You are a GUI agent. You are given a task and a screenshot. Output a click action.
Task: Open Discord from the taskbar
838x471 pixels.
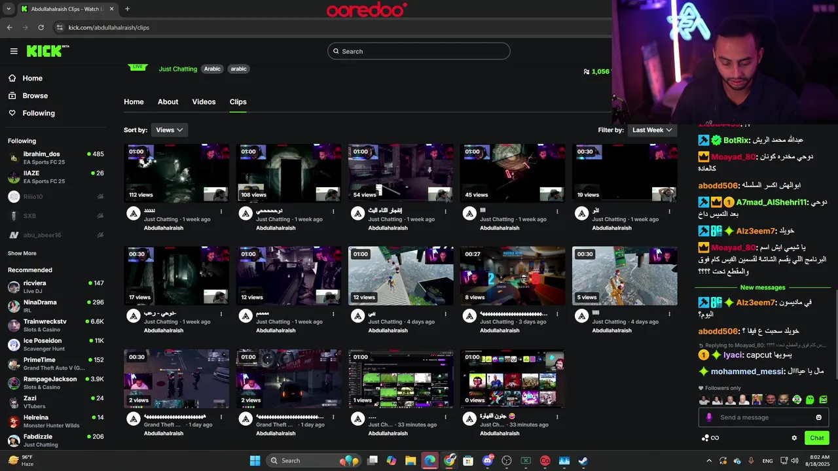click(487, 461)
